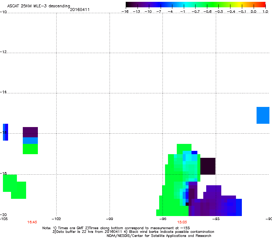Image resolution: width=272 pixels, height=238 pixels.
Task: Click the longitude axis label '-102'
Action: (56, 219)
